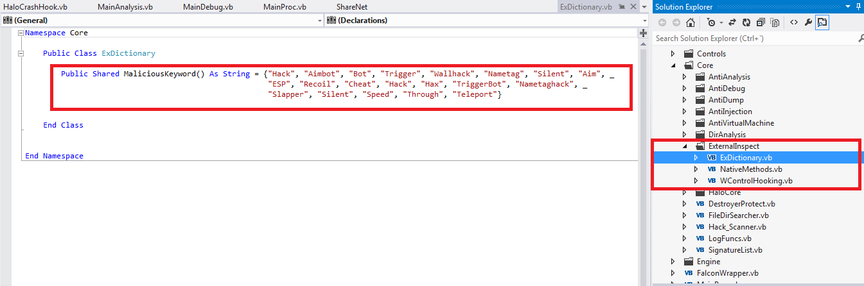Click Forward button in Solution Explorer toolbar
The width and height of the screenshot is (864, 286).
click(676, 22)
